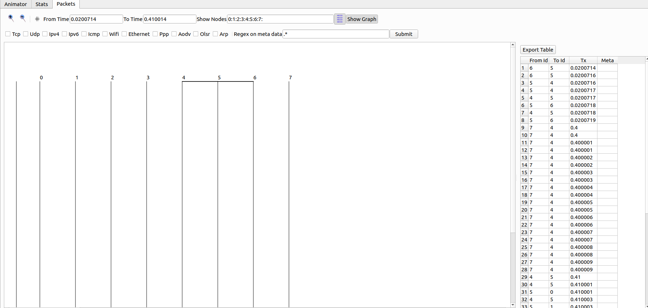Click the Regex on meta data field
The image size is (648, 308).
(336, 34)
